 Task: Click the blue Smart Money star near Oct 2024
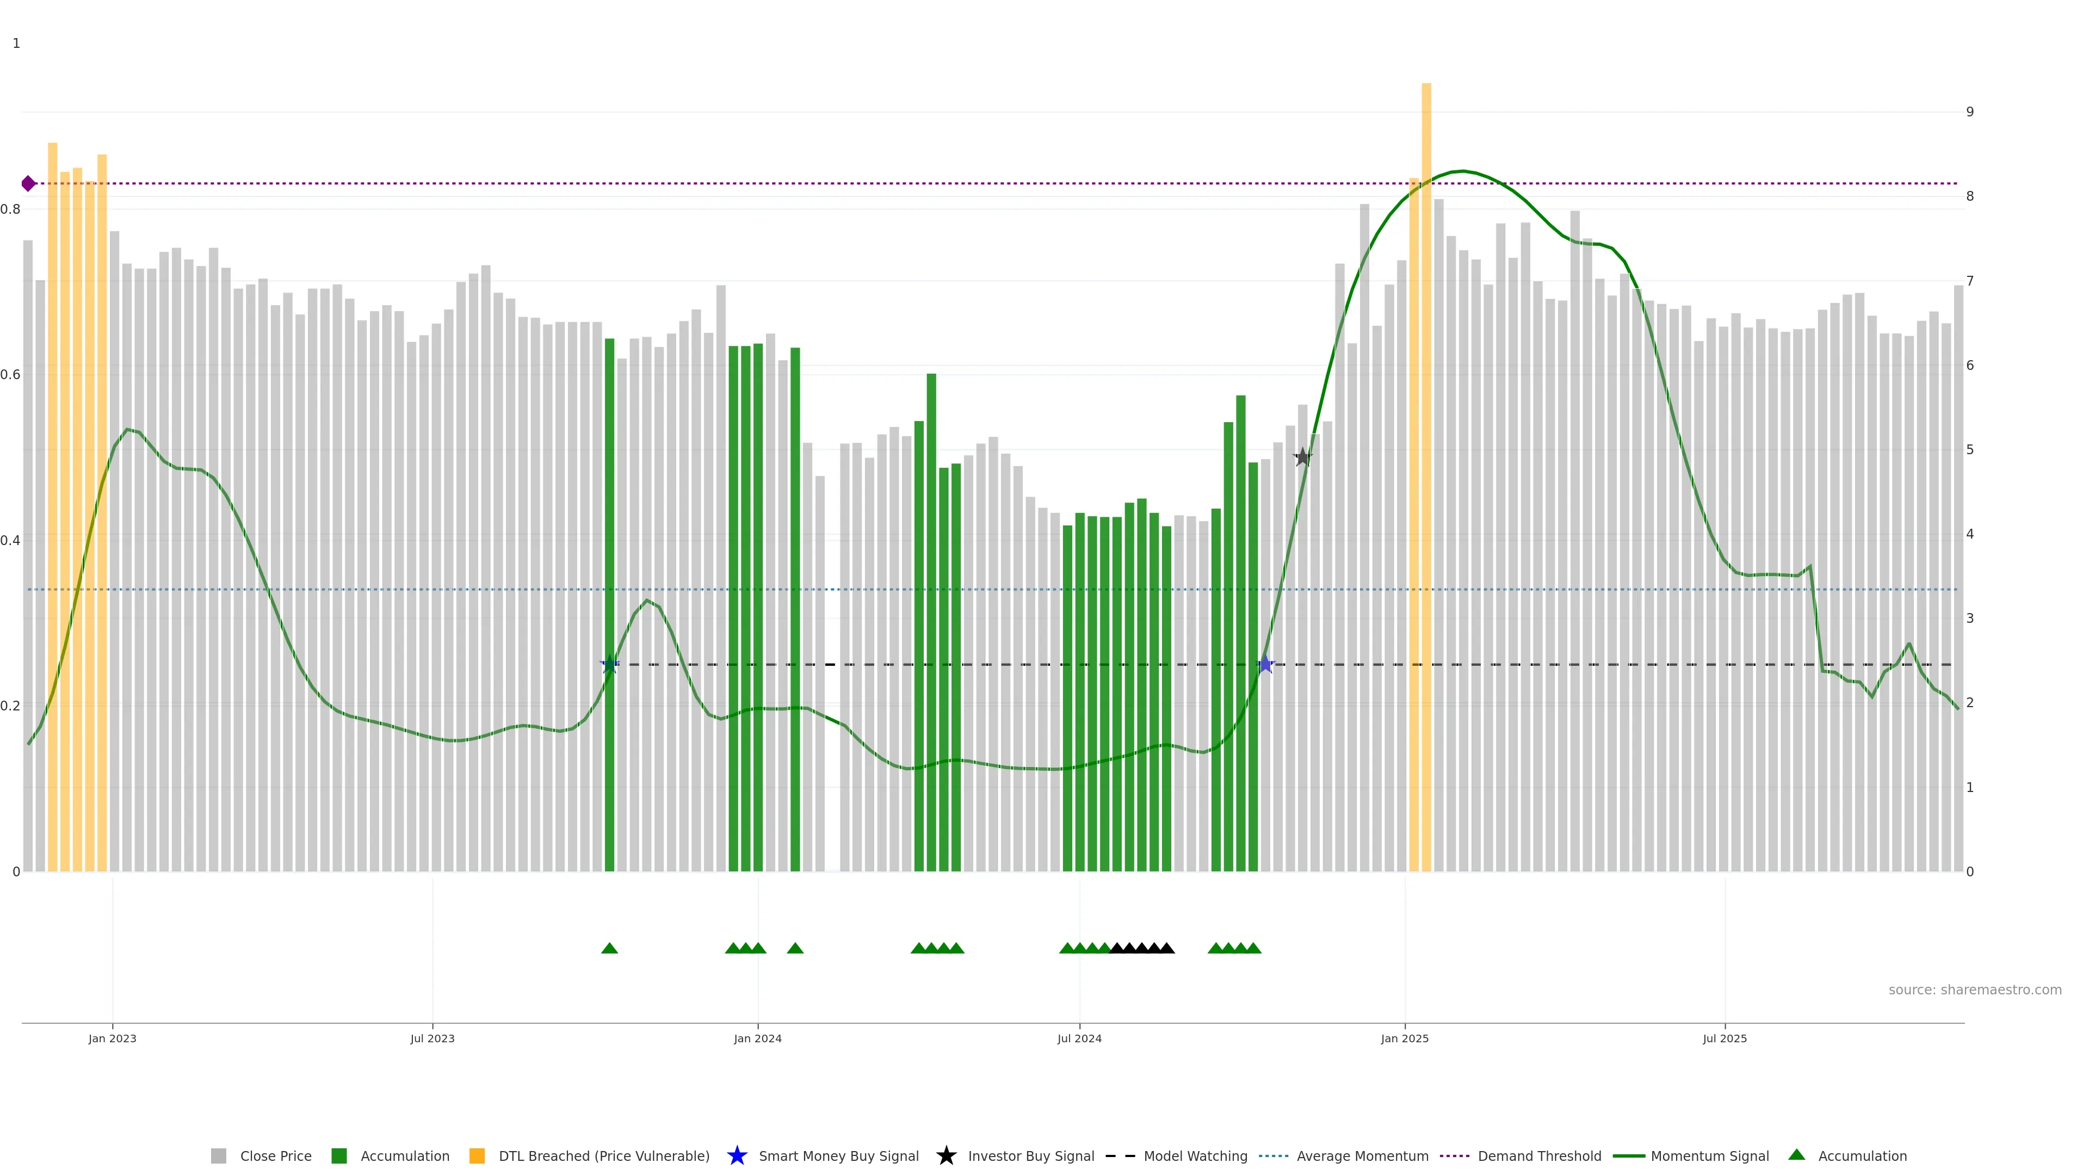point(1265,665)
